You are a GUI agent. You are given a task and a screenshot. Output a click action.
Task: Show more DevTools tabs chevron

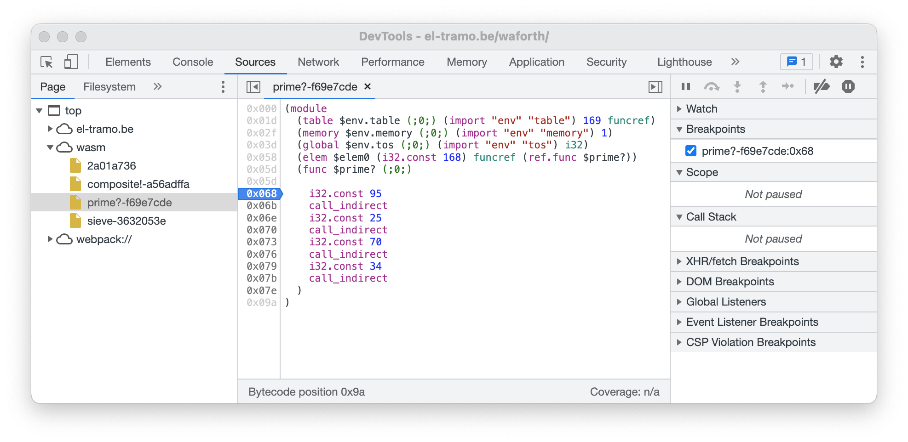tap(735, 62)
